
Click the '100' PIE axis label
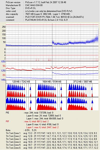click(4, 38)
